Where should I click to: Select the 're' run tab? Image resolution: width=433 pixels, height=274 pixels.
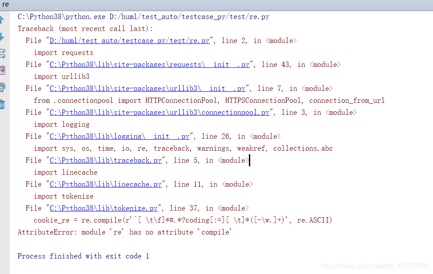pos(5,4)
